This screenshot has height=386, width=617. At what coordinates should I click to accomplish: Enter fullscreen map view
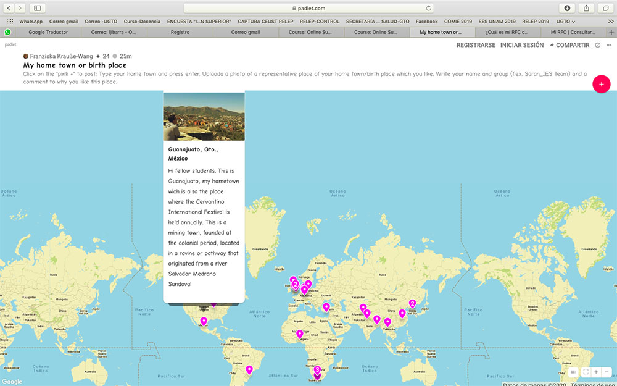585,372
